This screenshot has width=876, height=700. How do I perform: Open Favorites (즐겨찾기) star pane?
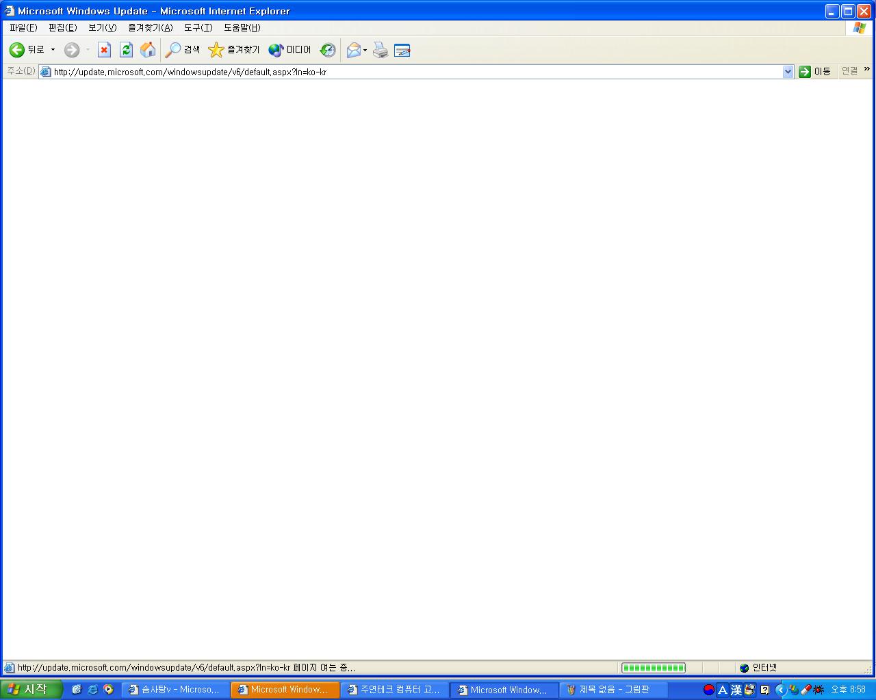tap(234, 50)
